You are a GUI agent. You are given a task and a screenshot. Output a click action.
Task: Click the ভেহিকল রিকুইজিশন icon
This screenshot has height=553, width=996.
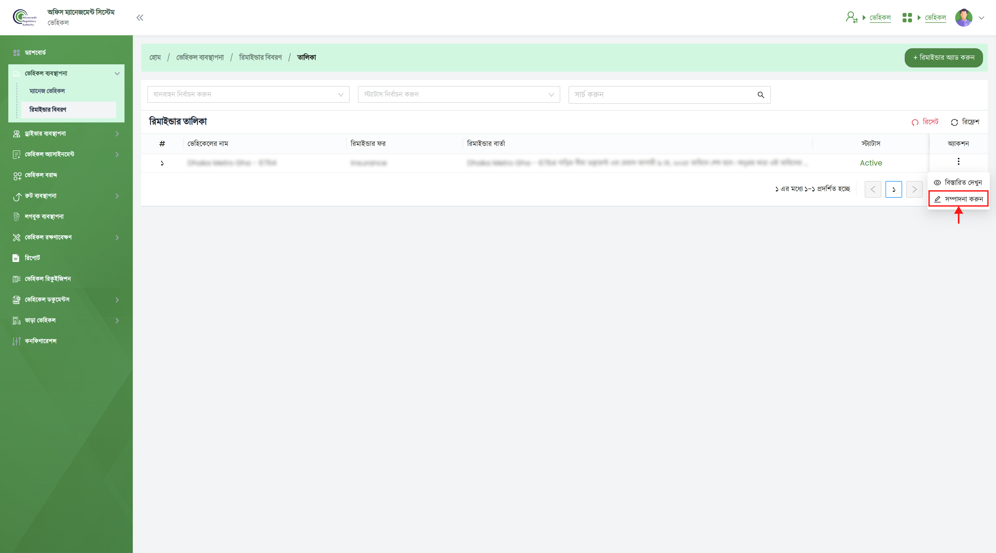point(17,279)
